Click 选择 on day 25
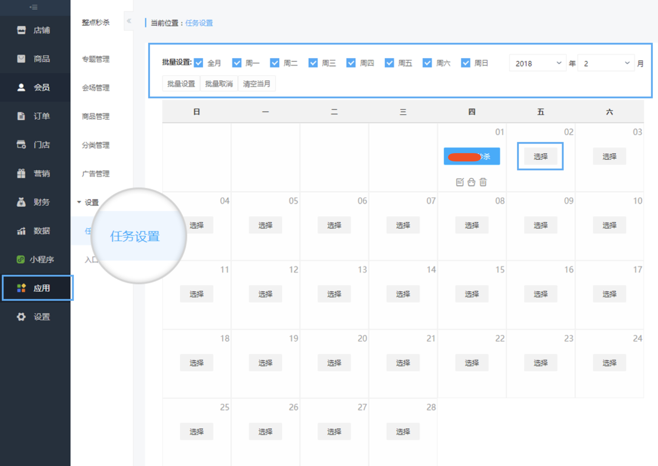Screen dimensions: 658x466 [x=197, y=431]
